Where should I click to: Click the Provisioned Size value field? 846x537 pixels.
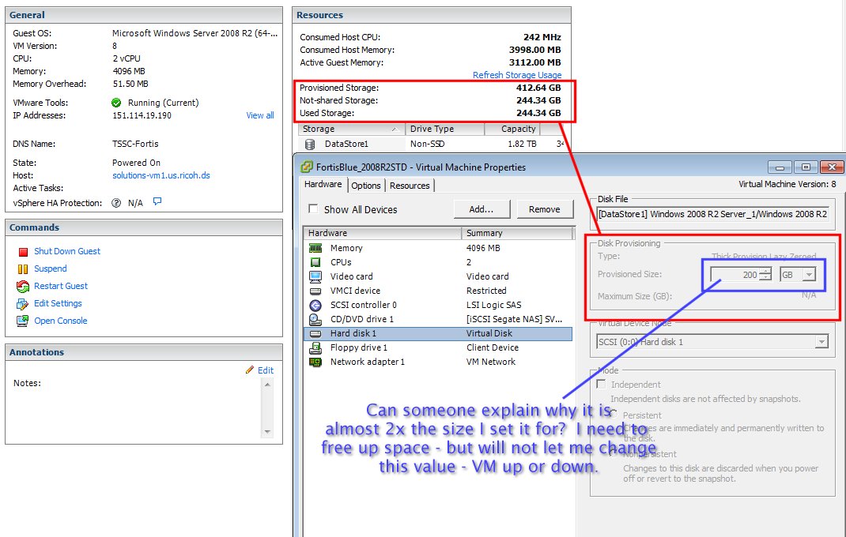pyautogui.click(x=735, y=275)
